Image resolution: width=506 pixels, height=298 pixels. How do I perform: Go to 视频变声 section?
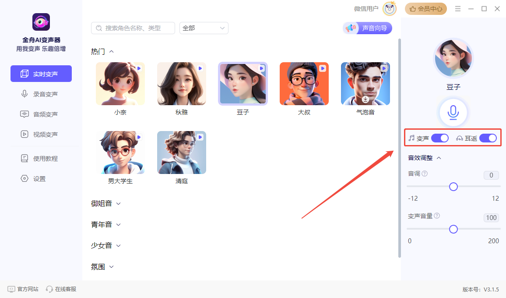(41, 134)
